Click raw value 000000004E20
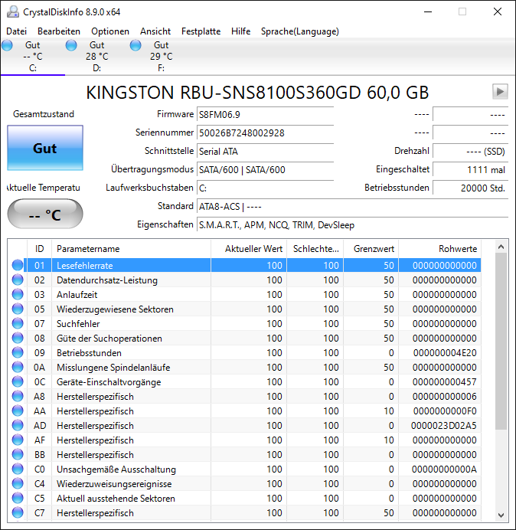Image resolution: width=516 pixels, height=530 pixels. point(445,353)
